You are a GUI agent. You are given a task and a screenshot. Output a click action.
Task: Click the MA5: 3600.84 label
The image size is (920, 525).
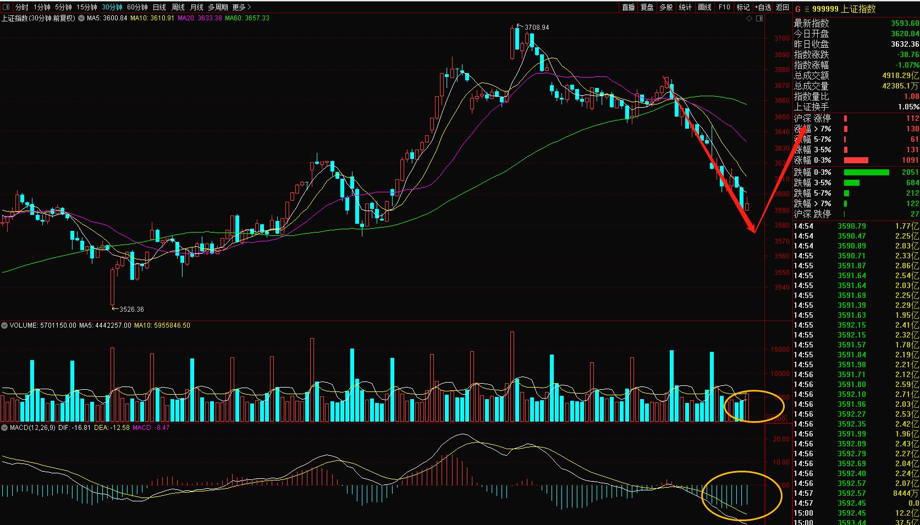tap(107, 18)
